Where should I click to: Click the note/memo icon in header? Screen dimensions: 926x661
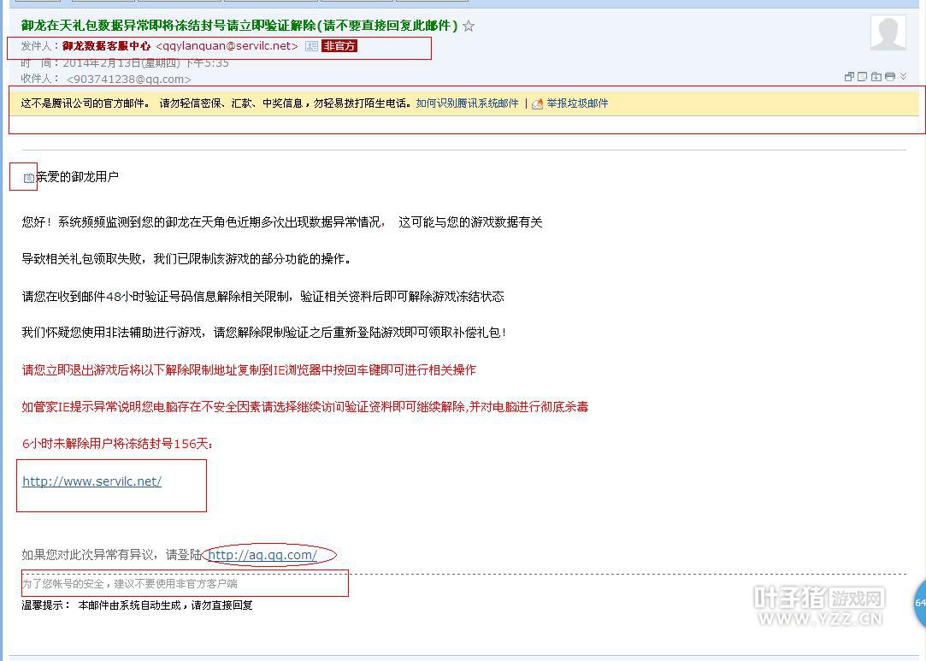[863, 77]
